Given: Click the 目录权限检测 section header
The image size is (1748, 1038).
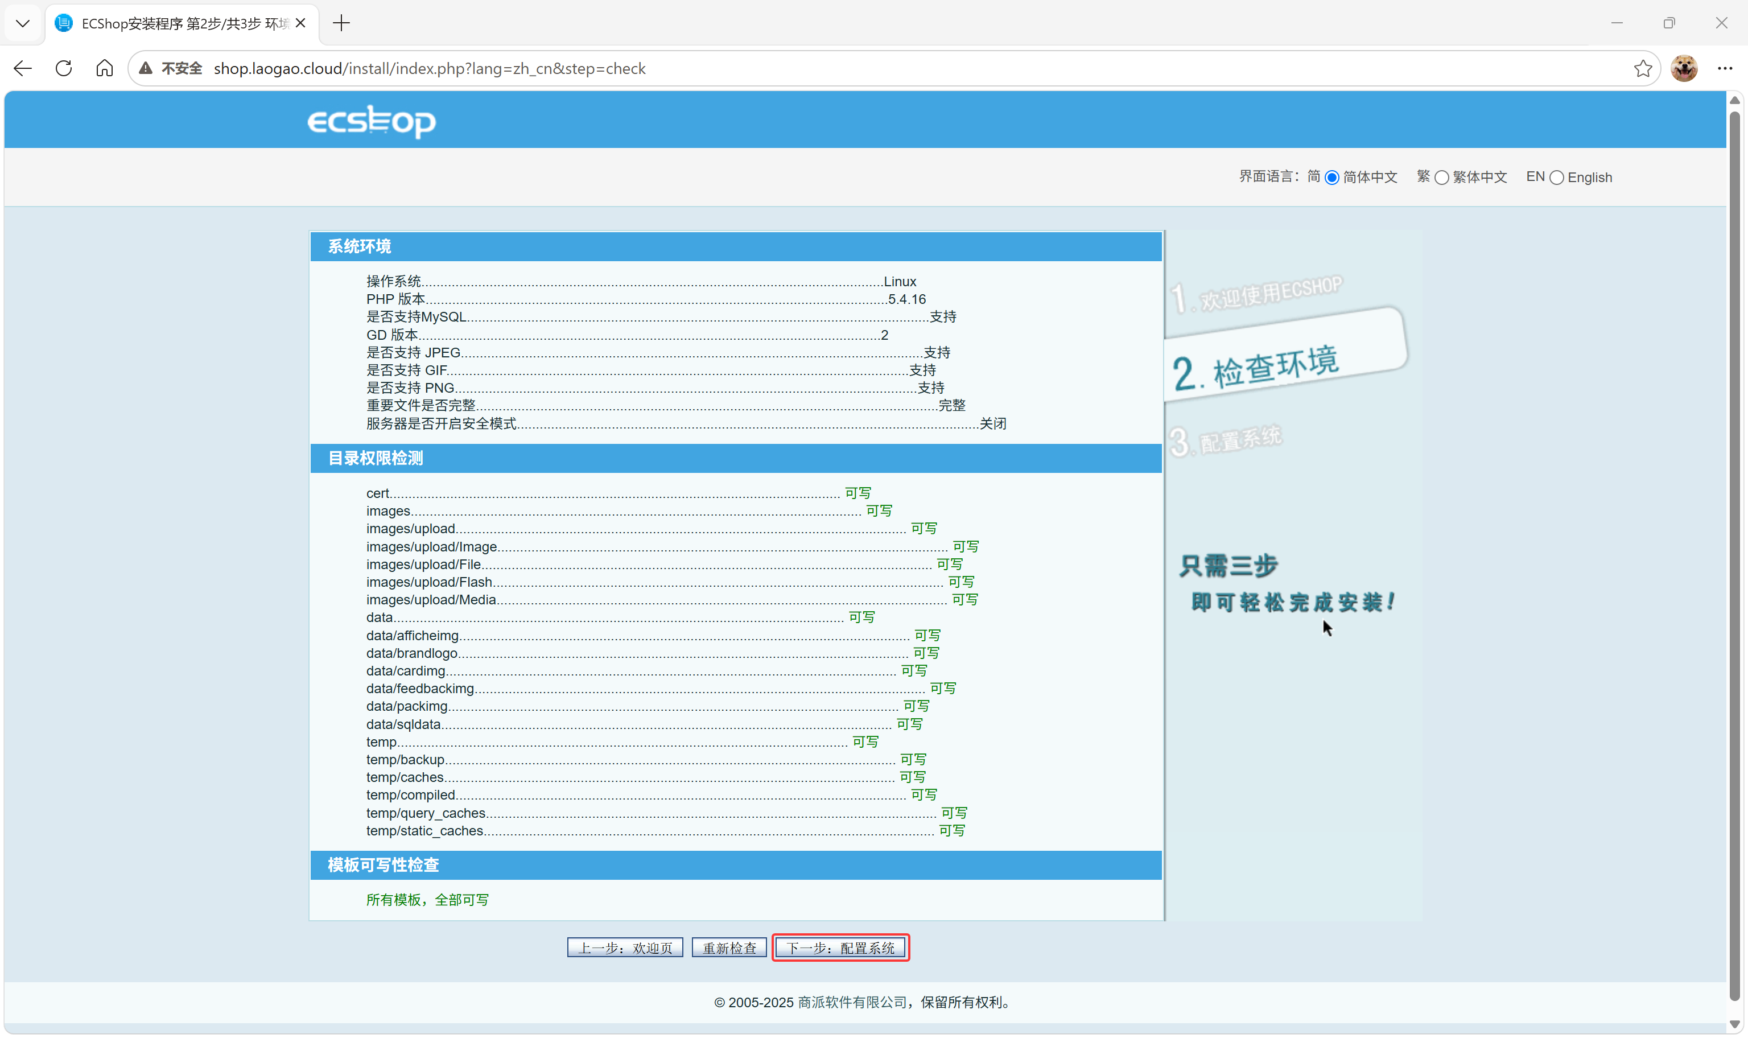Looking at the screenshot, I should [x=736, y=459].
